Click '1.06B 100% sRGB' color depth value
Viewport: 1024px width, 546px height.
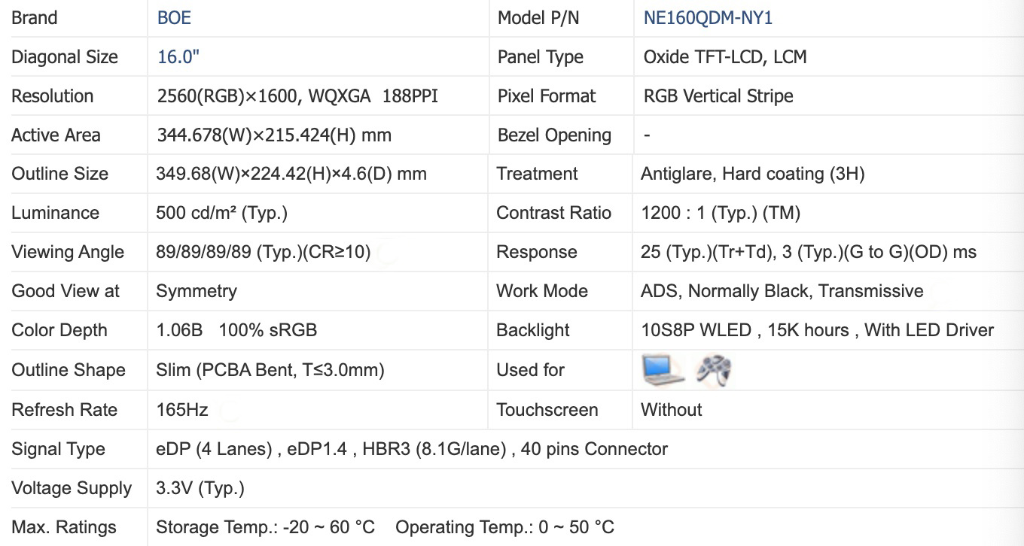pos(236,330)
